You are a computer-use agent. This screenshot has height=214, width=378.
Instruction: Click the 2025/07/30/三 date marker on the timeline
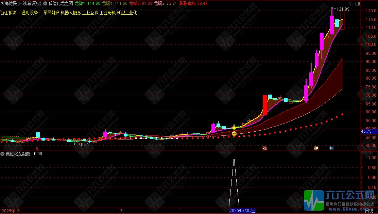(x=242, y=211)
